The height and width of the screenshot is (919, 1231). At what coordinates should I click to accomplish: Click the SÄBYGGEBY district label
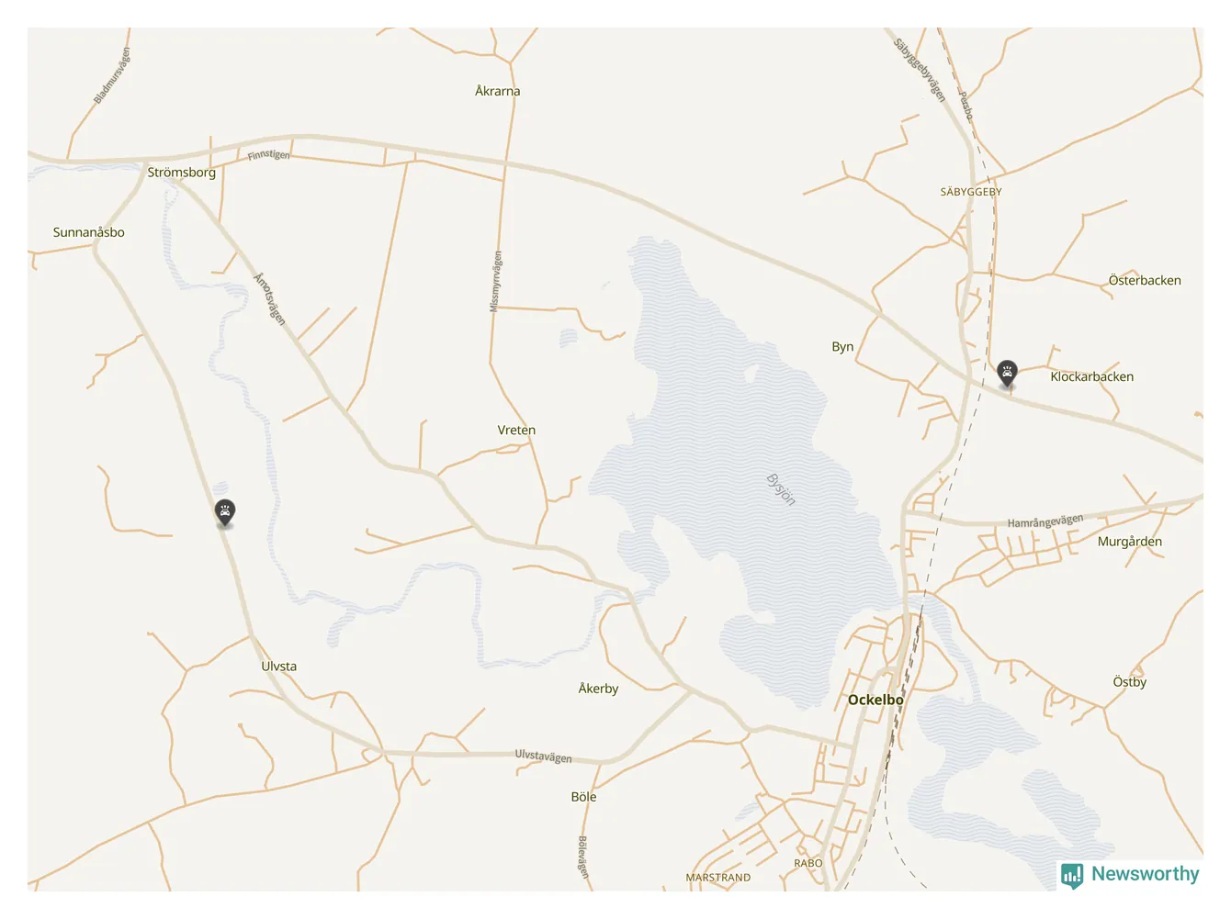[971, 192]
